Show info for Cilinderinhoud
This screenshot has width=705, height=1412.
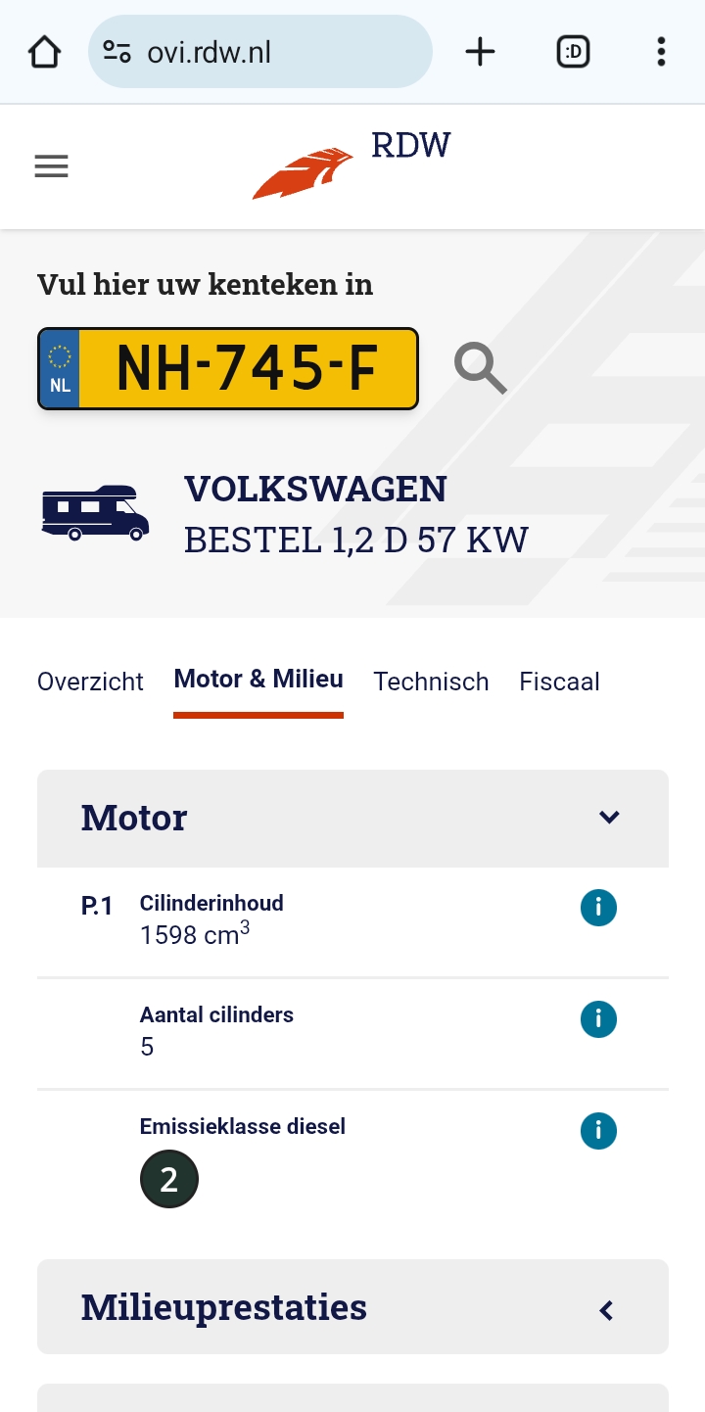click(x=598, y=909)
